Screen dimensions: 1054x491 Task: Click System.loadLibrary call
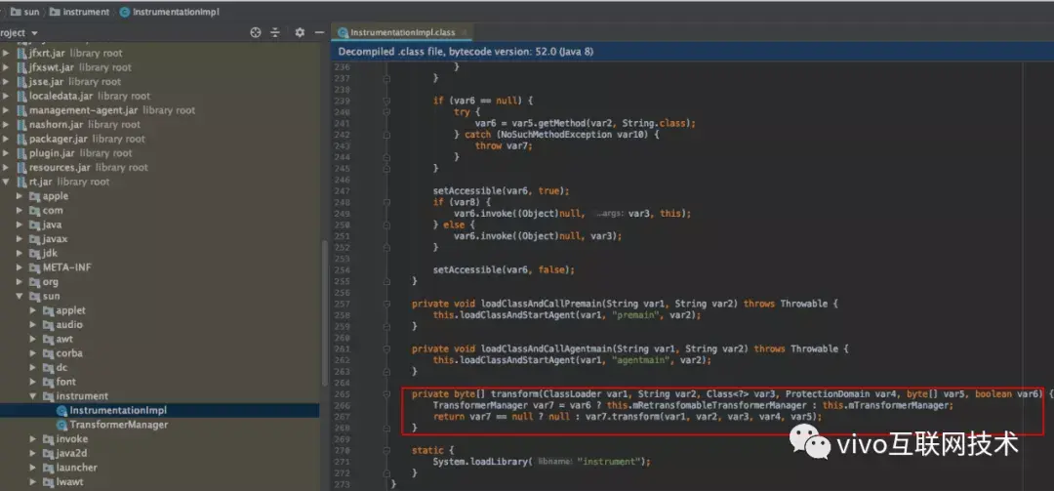pos(481,462)
